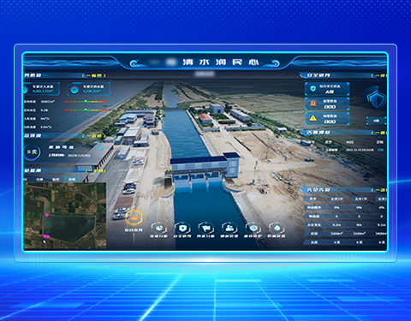Expand the yellow bracket link of monitoring panel

[x=96, y=170]
